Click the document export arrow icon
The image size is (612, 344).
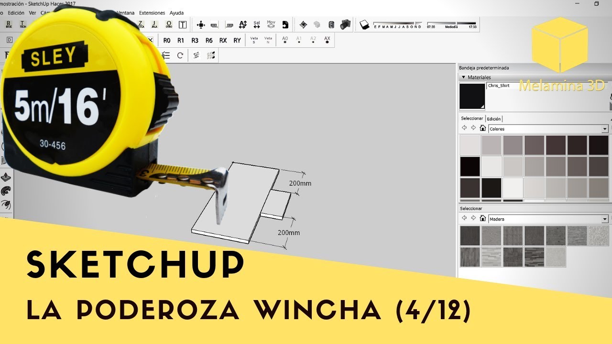pyautogui.click(x=285, y=24)
